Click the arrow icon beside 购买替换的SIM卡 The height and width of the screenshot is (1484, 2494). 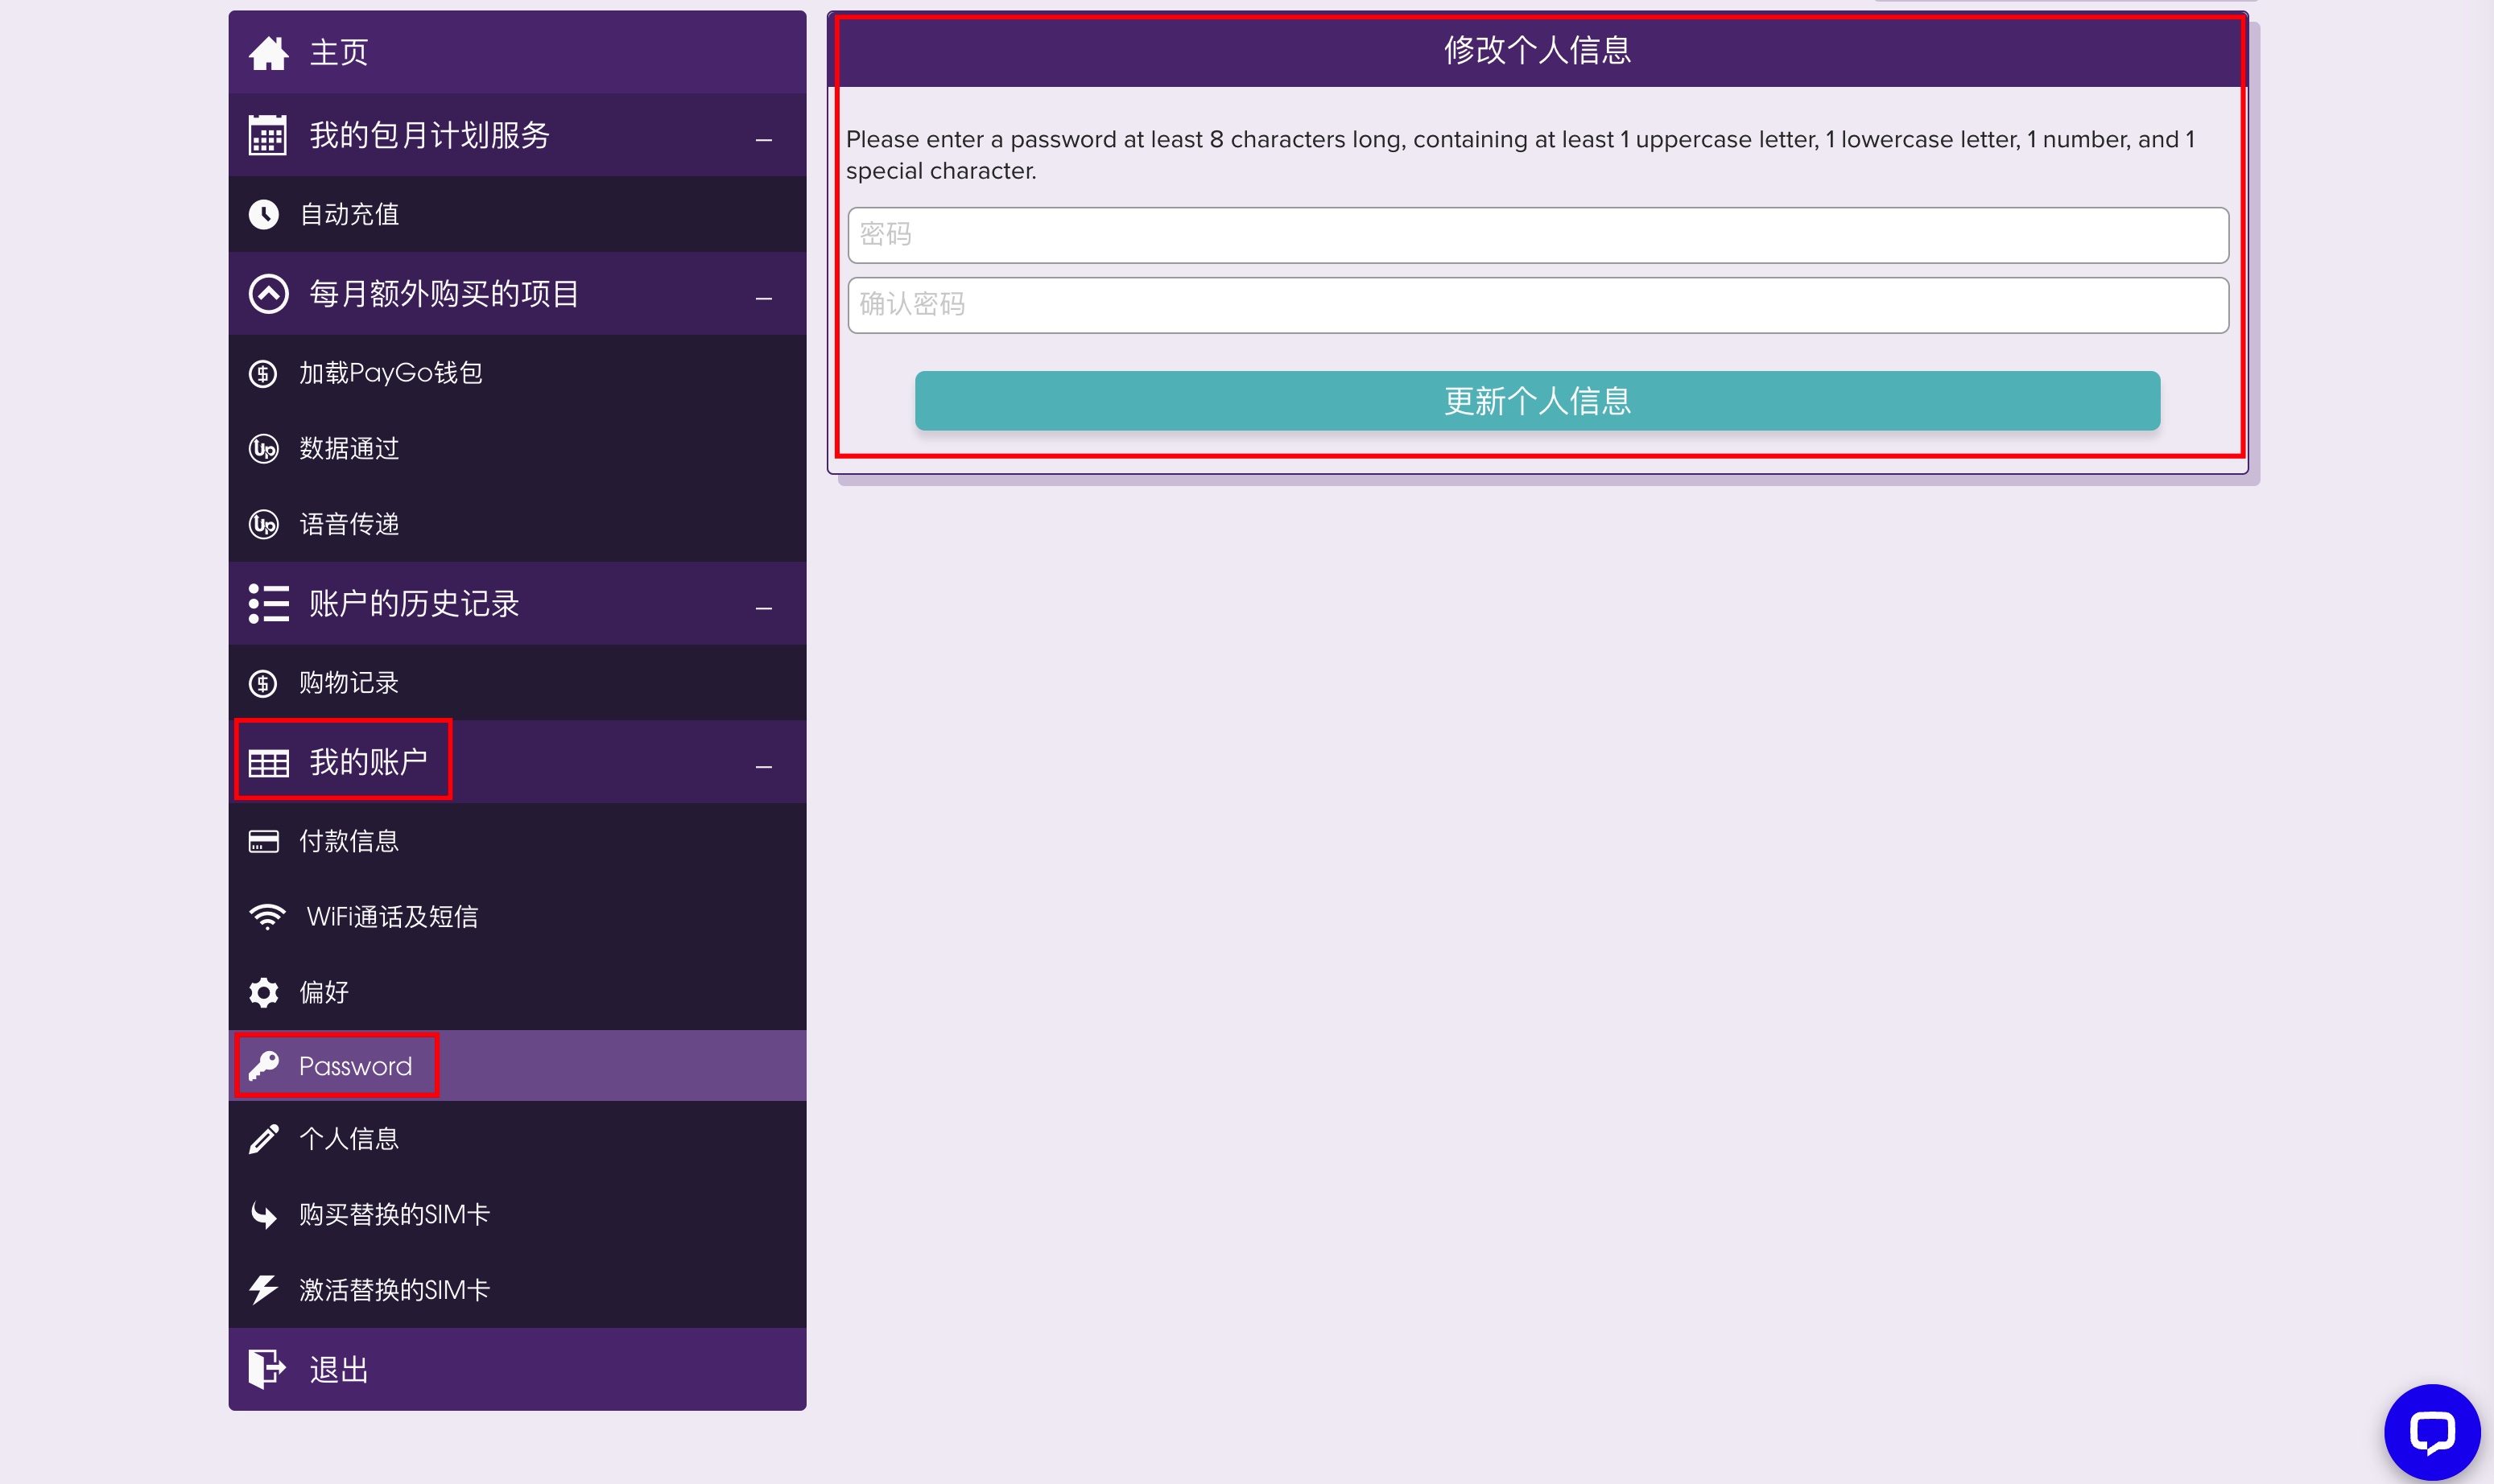[263, 1215]
